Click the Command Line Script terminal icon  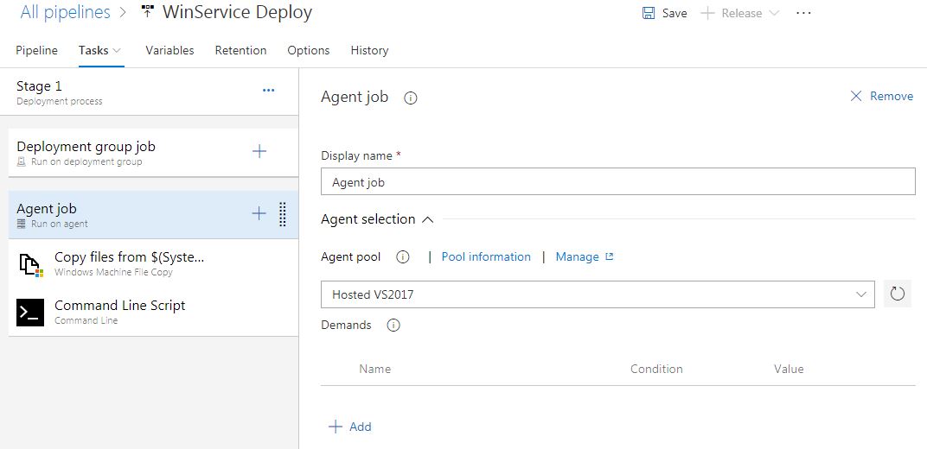pos(30,313)
